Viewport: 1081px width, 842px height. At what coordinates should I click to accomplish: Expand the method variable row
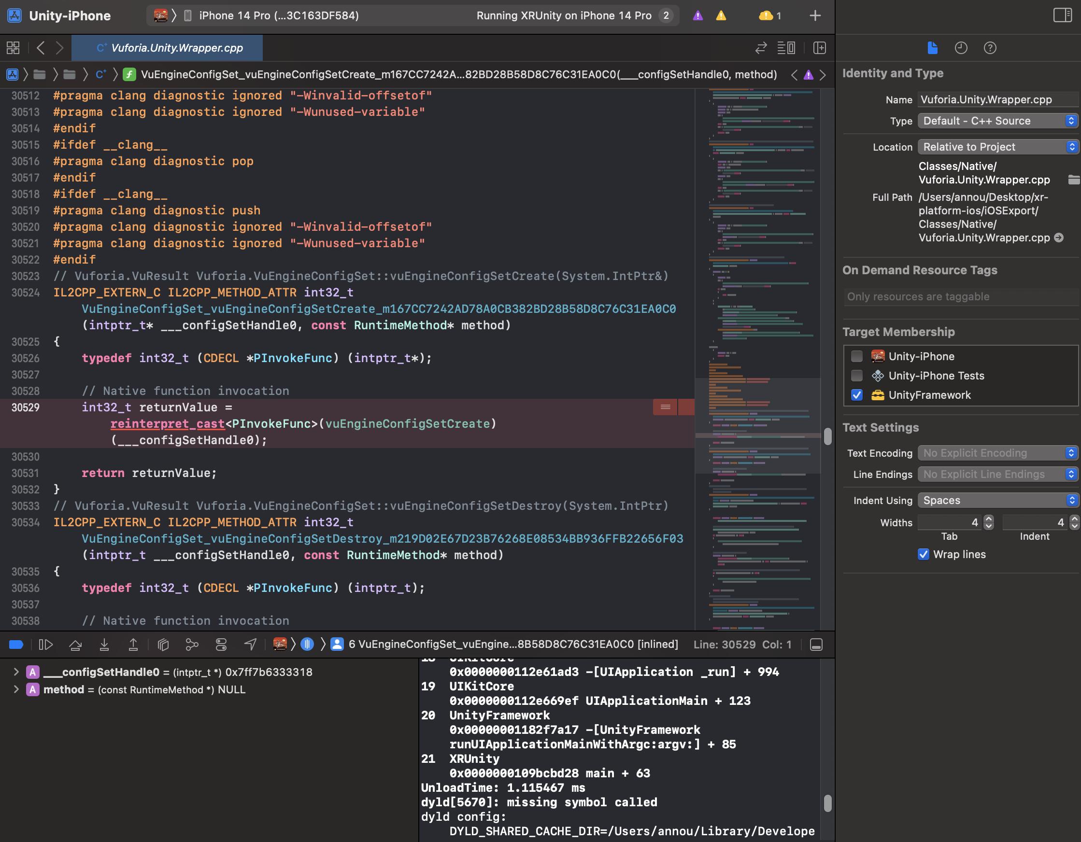(16, 688)
